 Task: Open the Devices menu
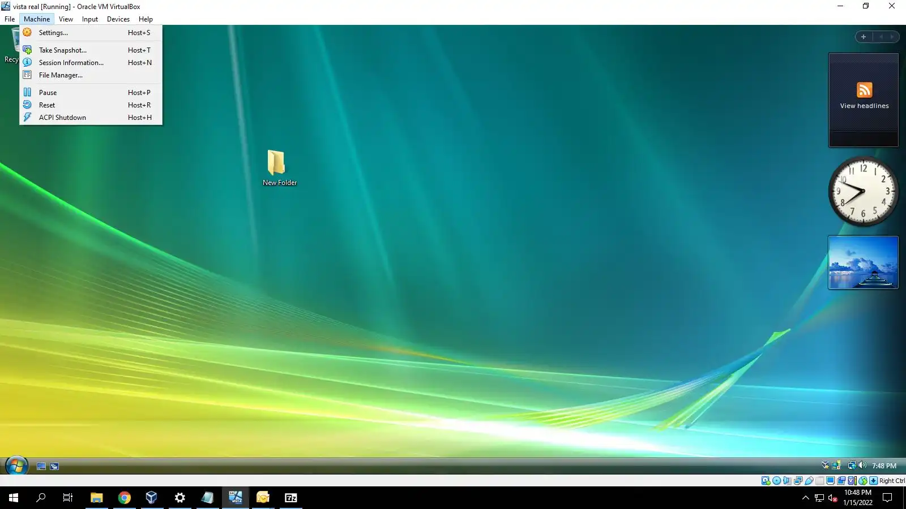[118, 19]
